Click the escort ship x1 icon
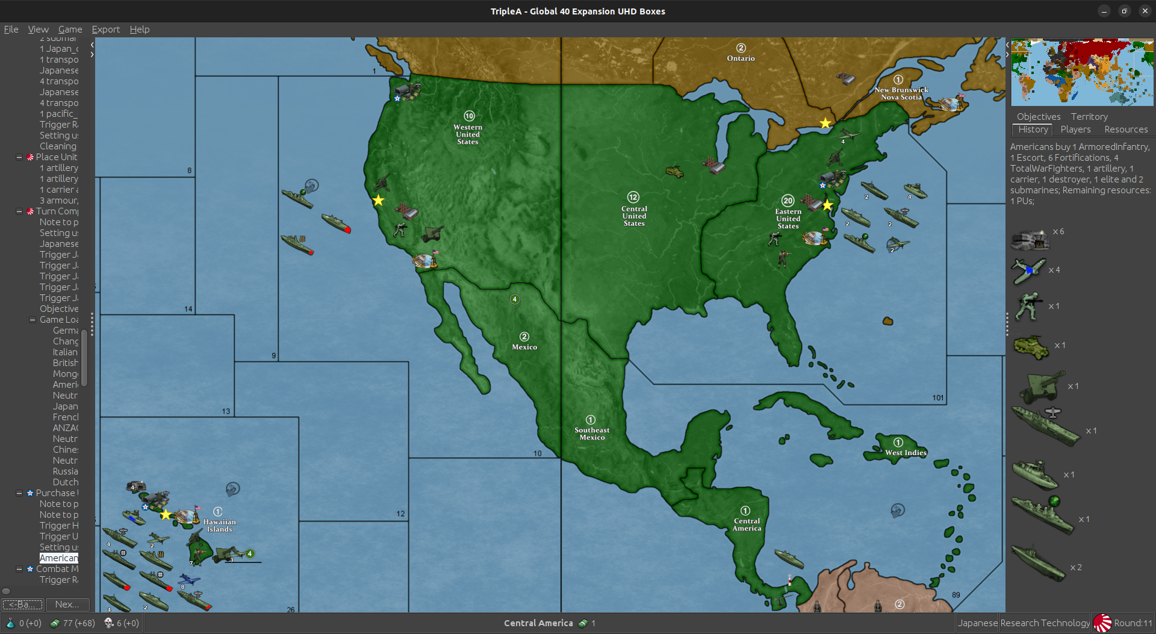Viewport: 1156px width, 634px height. (1035, 474)
